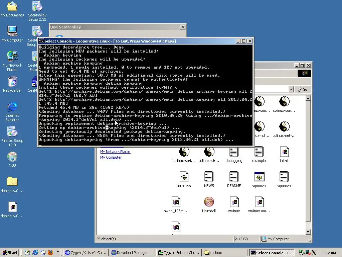The image size is (342, 257).
Task: Launch Internet Explorer from desktop
Action: (x=12, y=111)
